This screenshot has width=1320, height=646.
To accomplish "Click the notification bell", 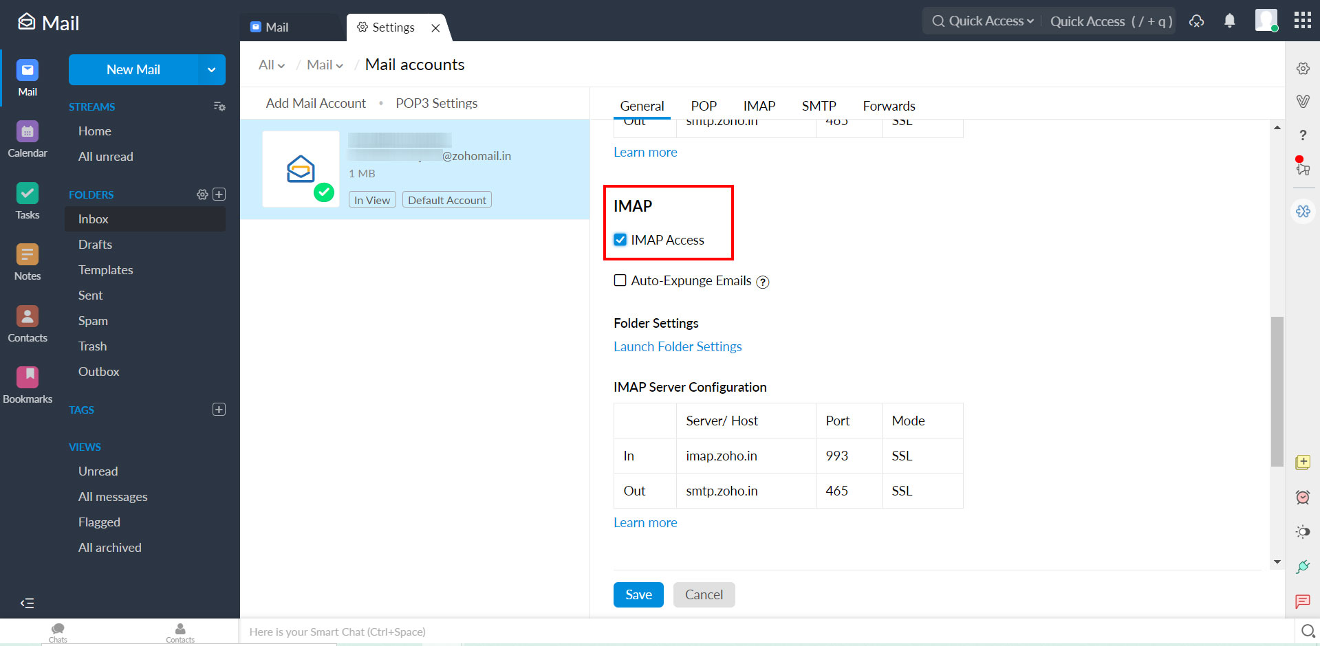I will [x=1229, y=21].
